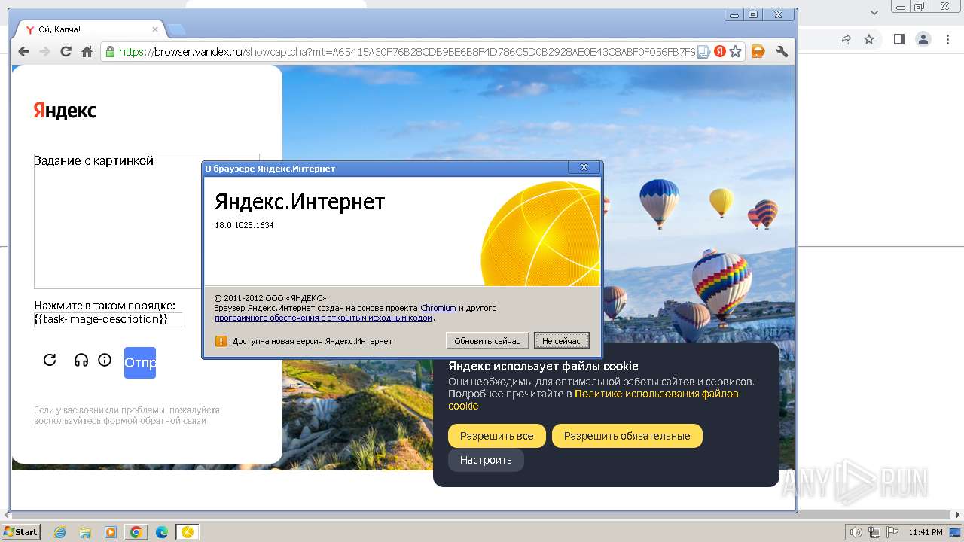The height and width of the screenshot is (542, 964).
Task: Click the page translate icon in address bar
Action: click(x=703, y=52)
